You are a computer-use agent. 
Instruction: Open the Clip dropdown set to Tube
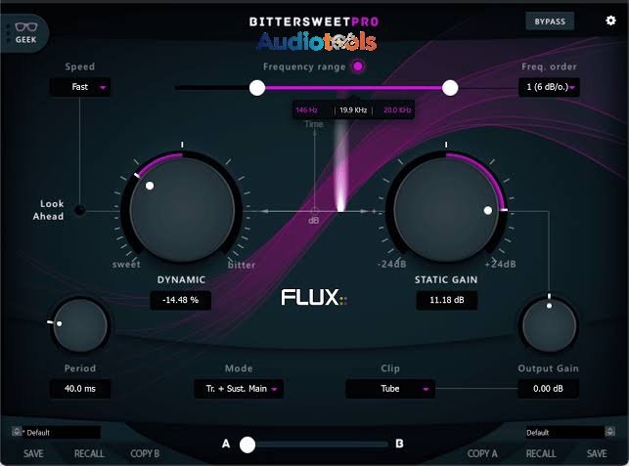[x=390, y=389]
